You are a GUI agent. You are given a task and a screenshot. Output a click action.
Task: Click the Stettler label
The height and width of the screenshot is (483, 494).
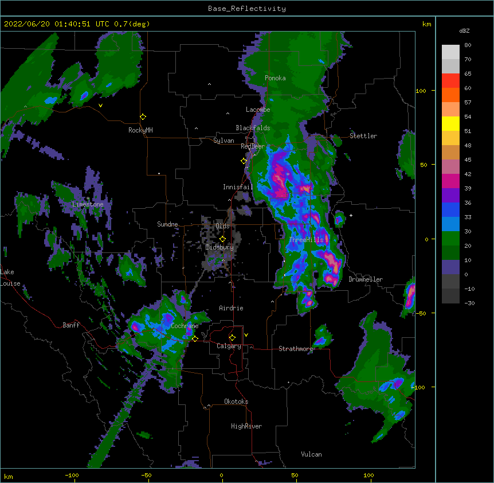click(x=363, y=136)
